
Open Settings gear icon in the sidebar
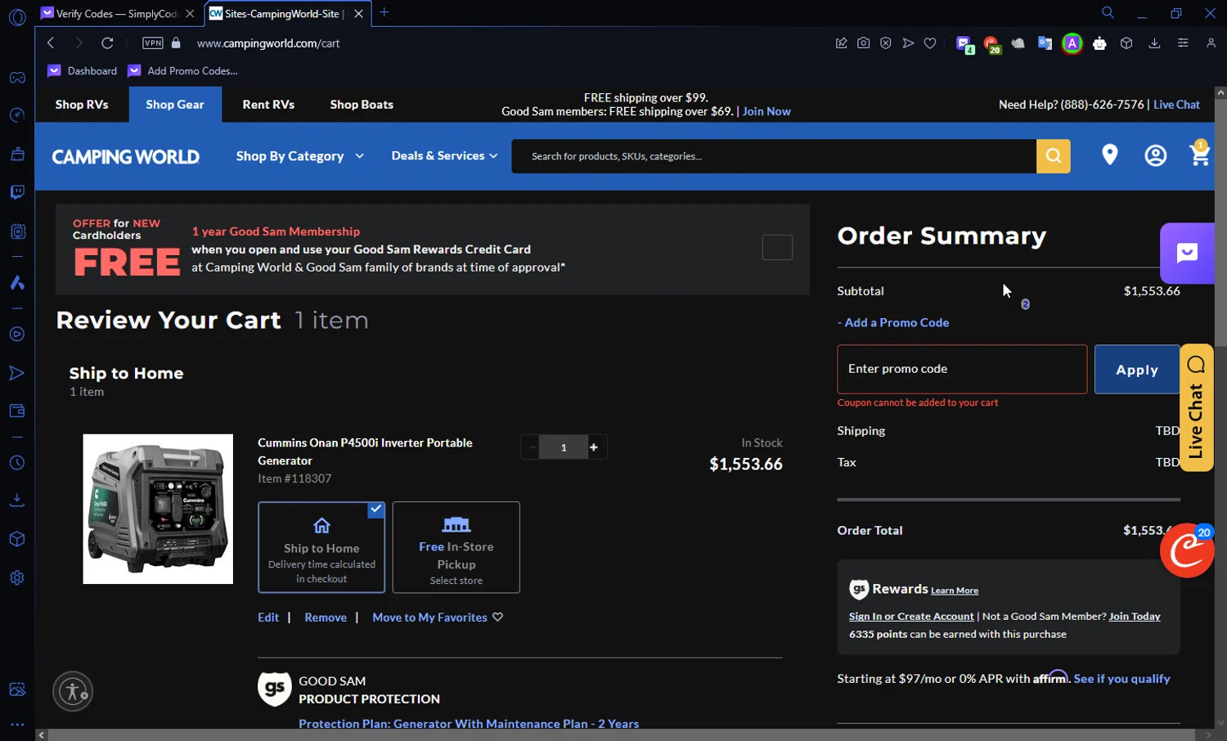pos(17,577)
